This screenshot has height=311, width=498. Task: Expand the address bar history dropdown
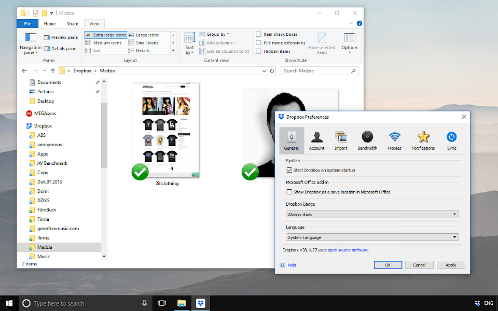click(264, 71)
